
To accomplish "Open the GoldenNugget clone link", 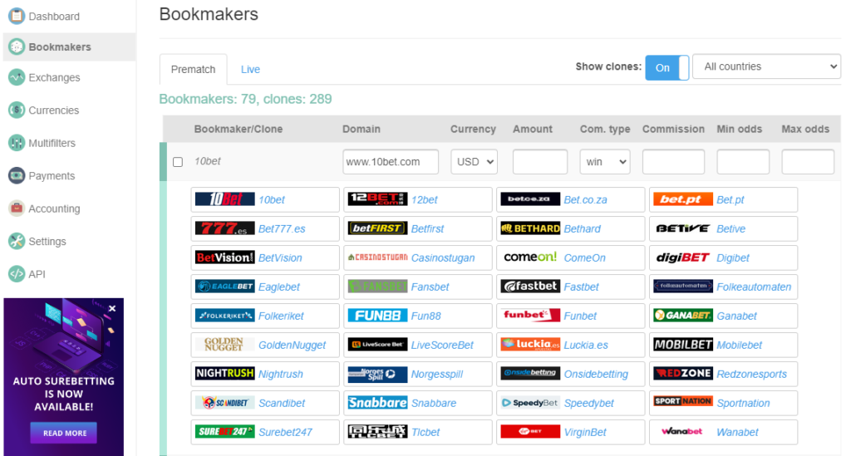I will (292, 345).
